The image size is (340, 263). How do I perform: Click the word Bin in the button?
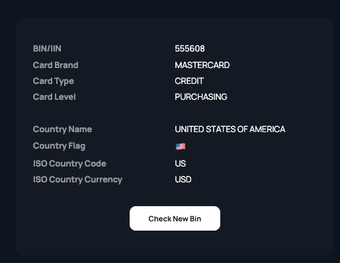point(195,219)
